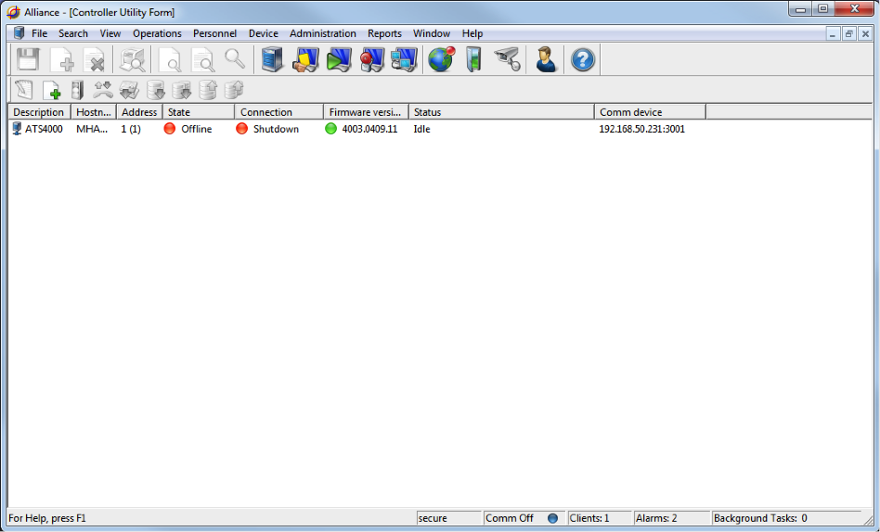This screenshot has width=880, height=532.
Task: Click the door icon in toolbar
Action: pos(473,60)
